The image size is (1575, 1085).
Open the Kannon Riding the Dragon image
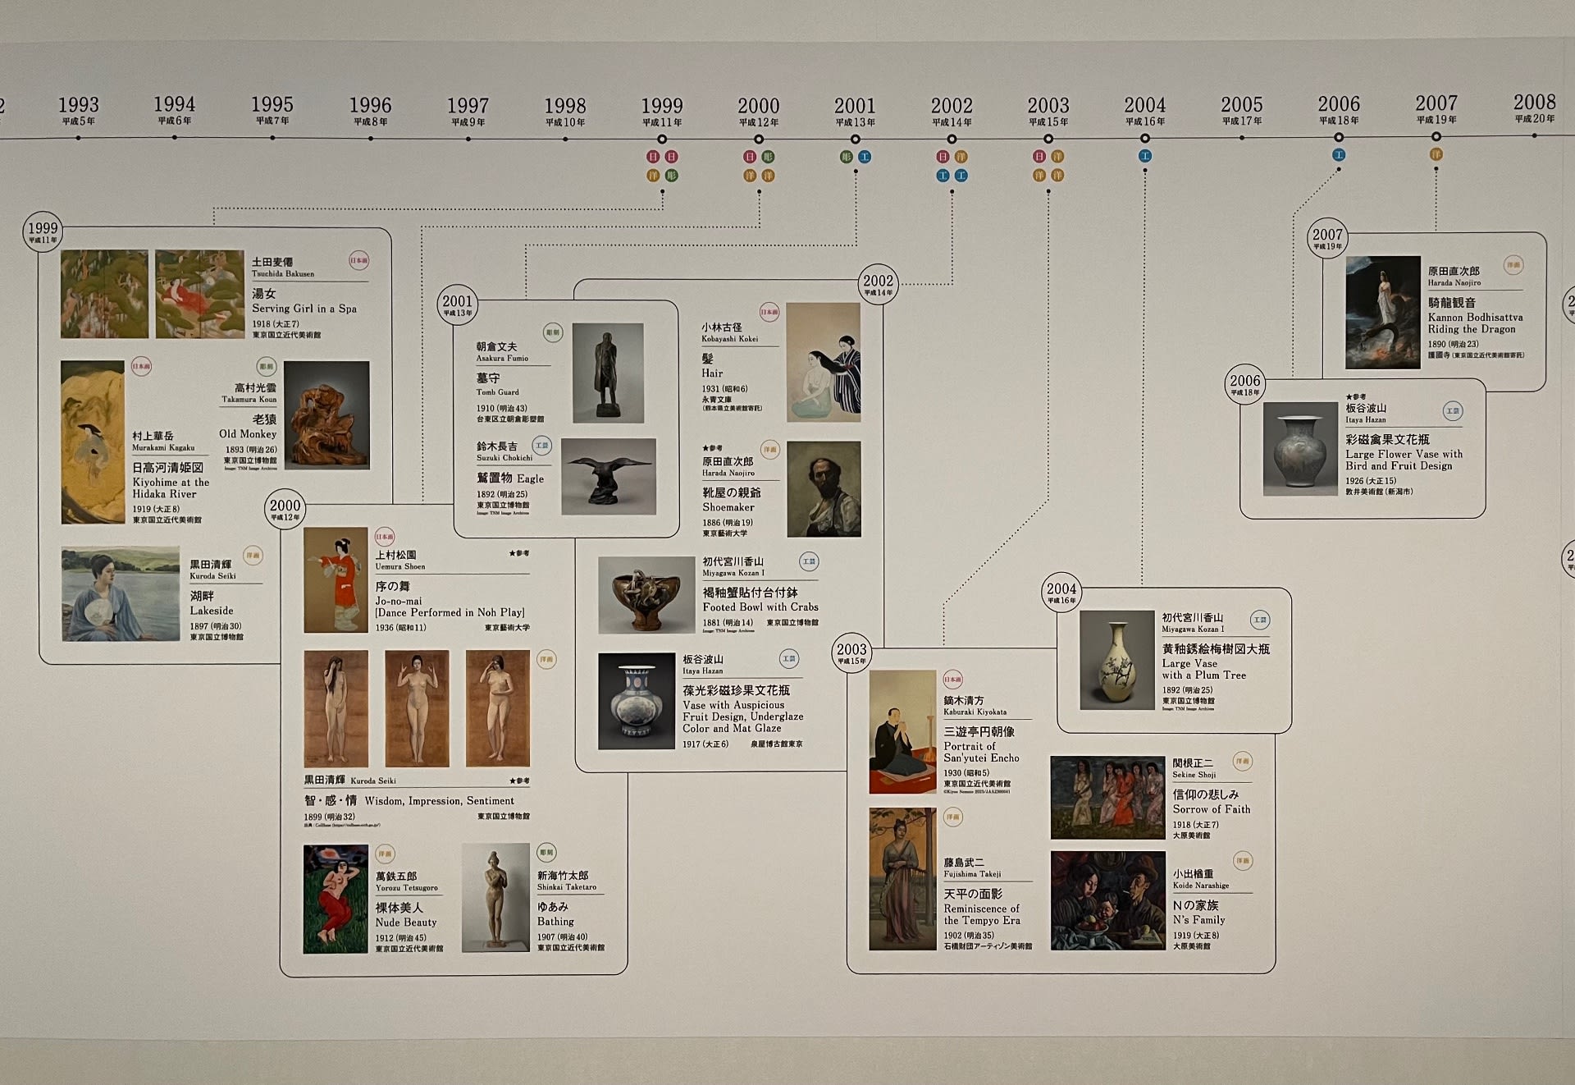tap(1382, 313)
